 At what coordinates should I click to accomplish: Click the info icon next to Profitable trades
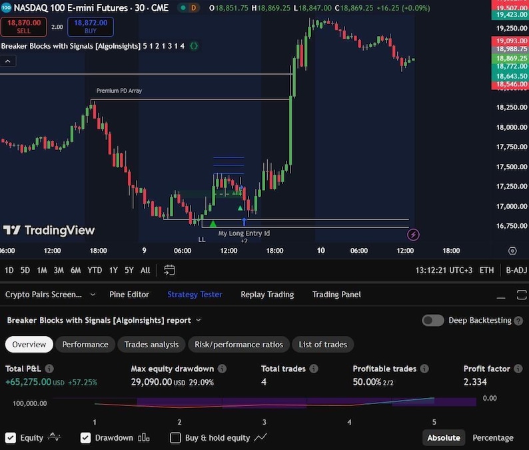point(424,369)
